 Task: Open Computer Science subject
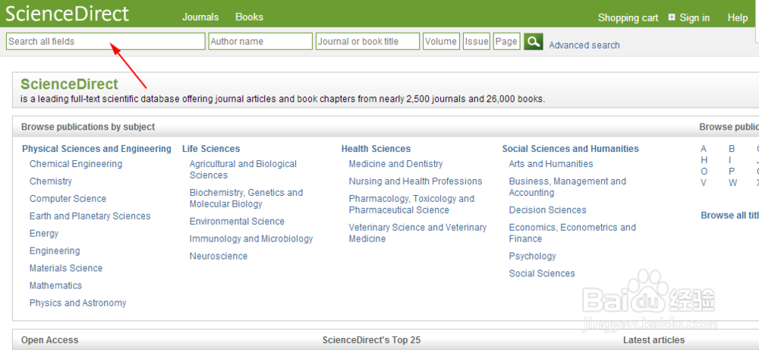click(x=68, y=198)
